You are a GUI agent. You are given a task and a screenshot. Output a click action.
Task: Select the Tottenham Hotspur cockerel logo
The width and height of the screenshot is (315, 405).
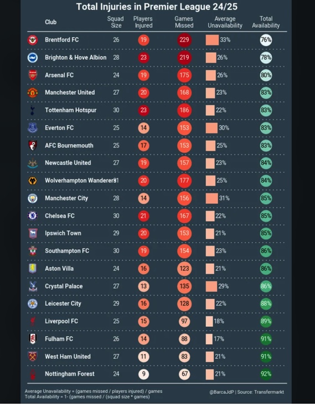[x=33, y=110]
